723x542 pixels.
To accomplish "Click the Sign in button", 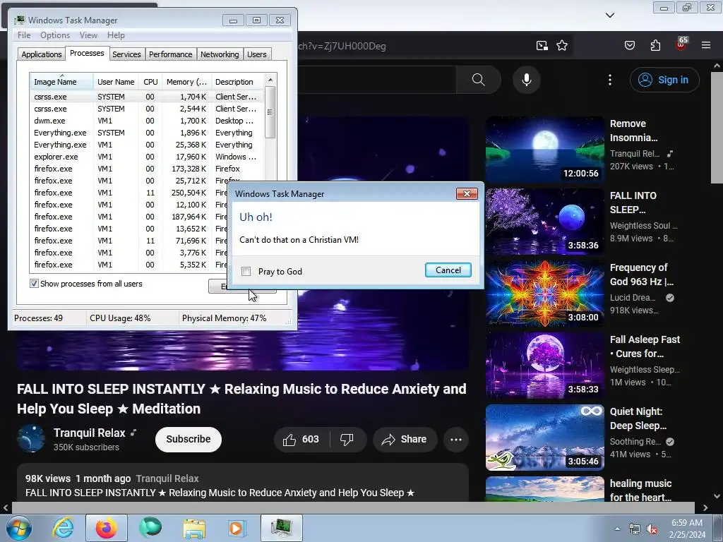I will [x=664, y=80].
